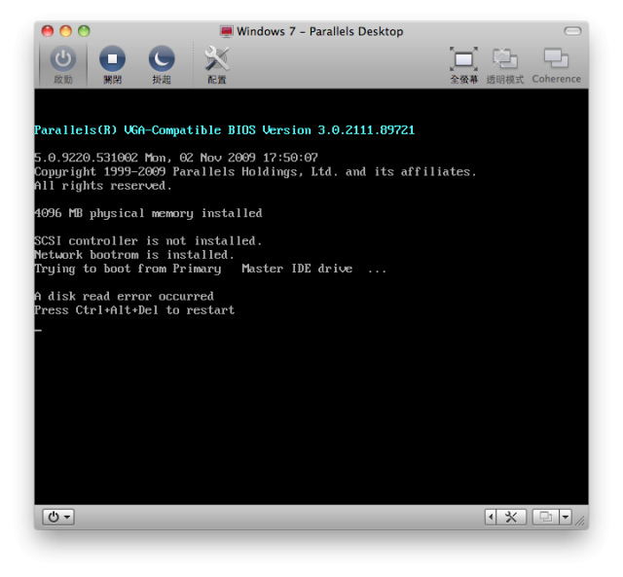This screenshot has width=623, height=577.
Task: Click 'Press Ctrl+Alt+Del to restart' text
Action: pyautogui.click(x=134, y=310)
